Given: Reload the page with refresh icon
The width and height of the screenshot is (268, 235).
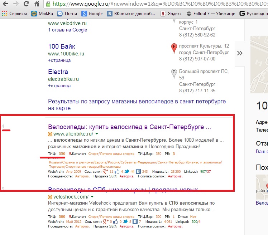Looking at the screenshot, I should pos(26,4).
